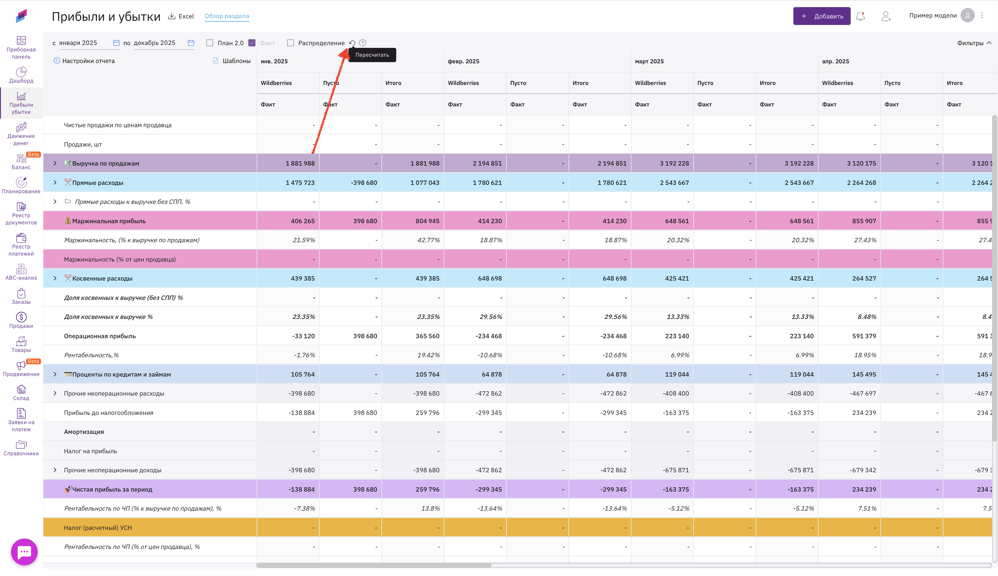
Task: Go to the Движение денег section
Action: 21,134
